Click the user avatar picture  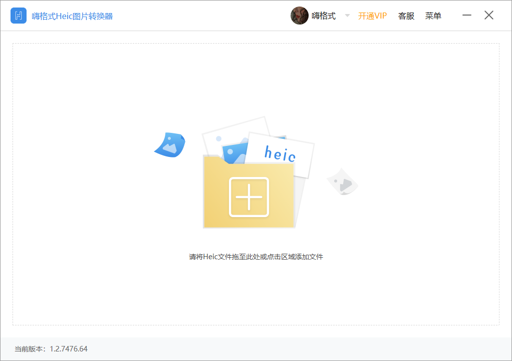[300, 16]
